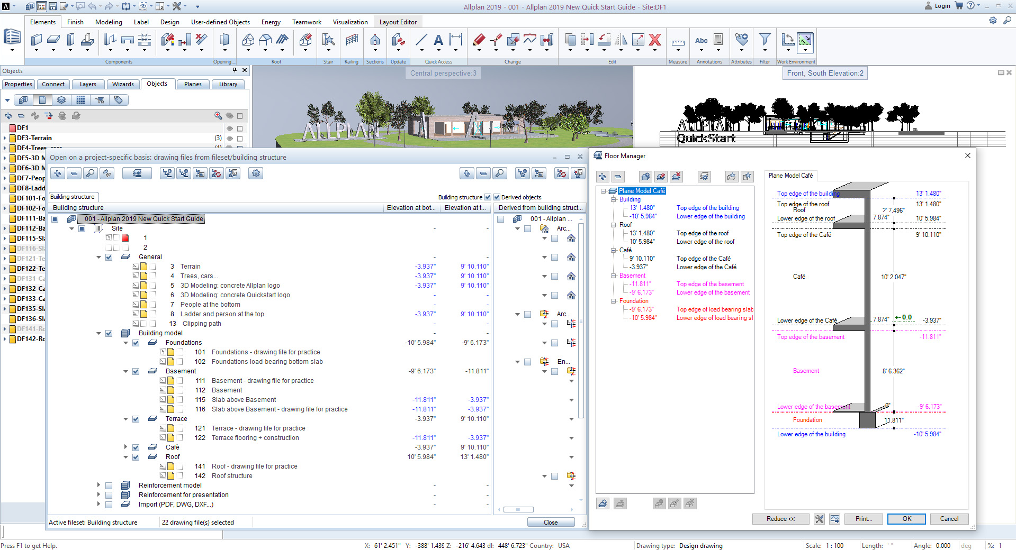
Task: Click the dimension line tool in Quick Access
Action: coord(455,40)
